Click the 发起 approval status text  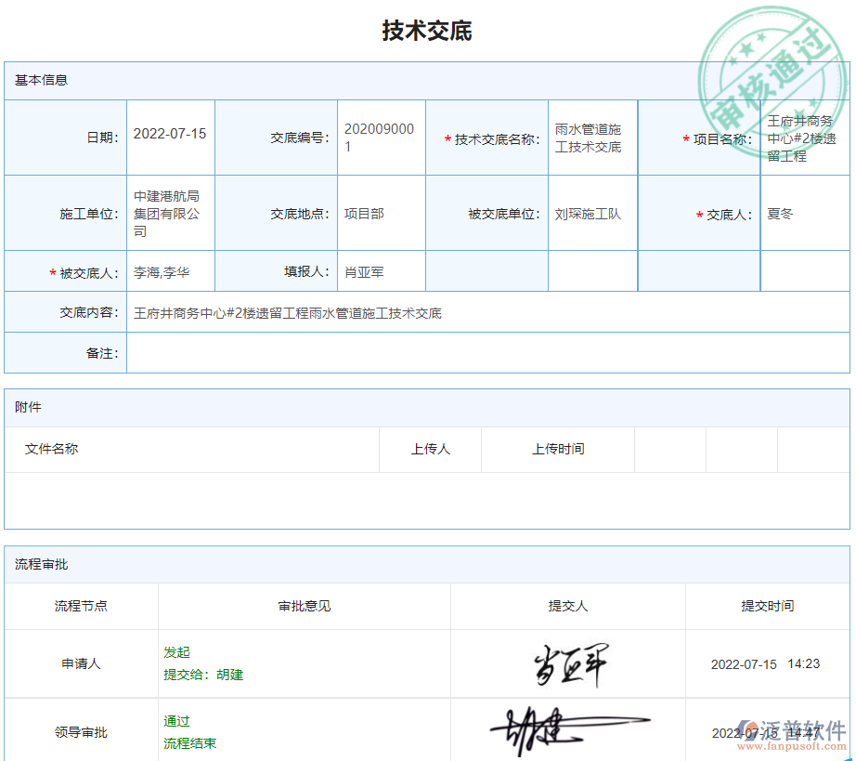(x=175, y=652)
